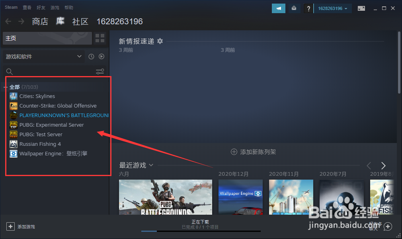Go forward with the right arrow
Screen dimensions: 402x239
pos(21,21)
